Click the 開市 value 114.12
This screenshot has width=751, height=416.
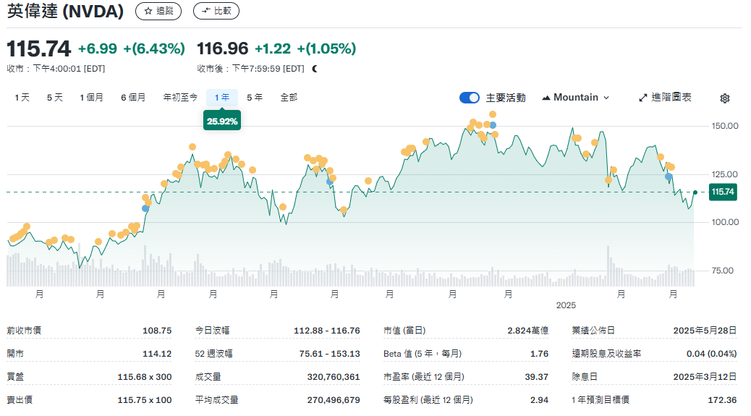point(157,354)
